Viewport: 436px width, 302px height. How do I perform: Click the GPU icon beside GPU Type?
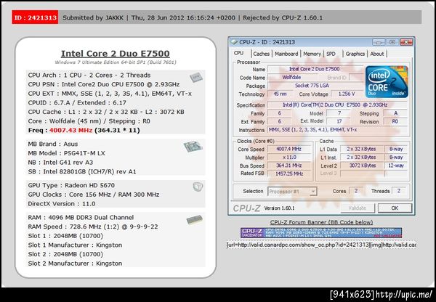coord(198,187)
